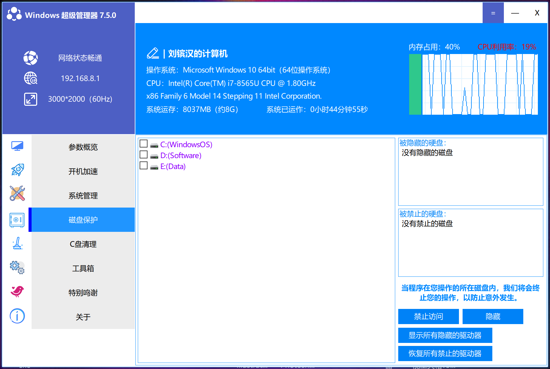Select the E:(Data) drive label
The height and width of the screenshot is (369, 550).
173,166
